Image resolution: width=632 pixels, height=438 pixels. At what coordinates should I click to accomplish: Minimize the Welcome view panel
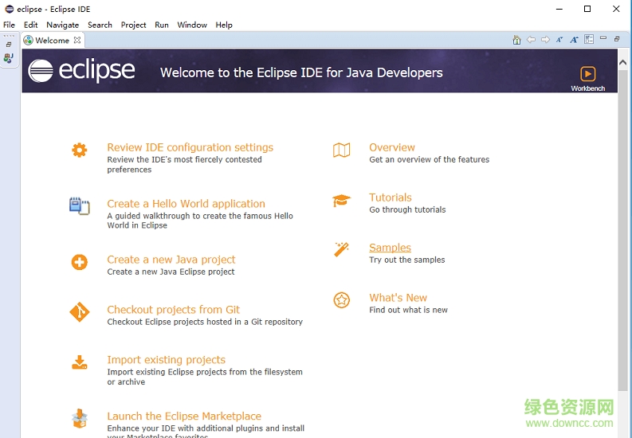(603, 39)
